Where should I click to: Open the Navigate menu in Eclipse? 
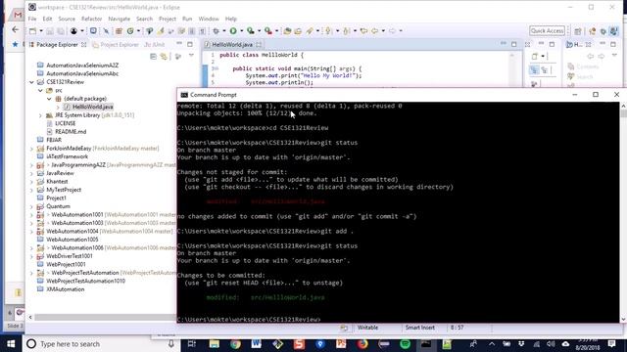coord(120,19)
